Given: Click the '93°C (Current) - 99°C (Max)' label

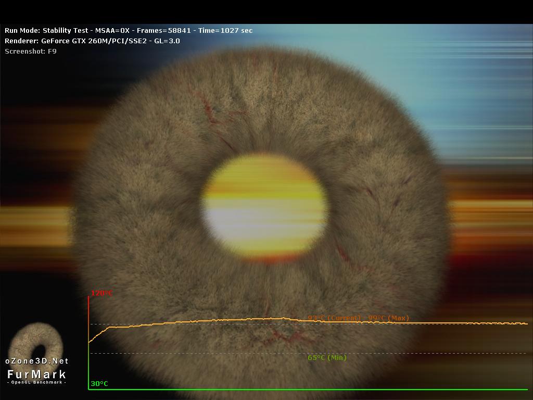Looking at the screenshot, I should click(358, 318).
